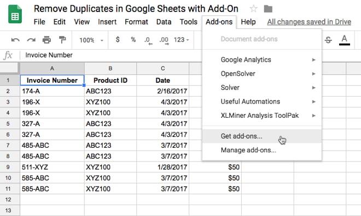Select the $50 cell in row 9

coord(216,167)
